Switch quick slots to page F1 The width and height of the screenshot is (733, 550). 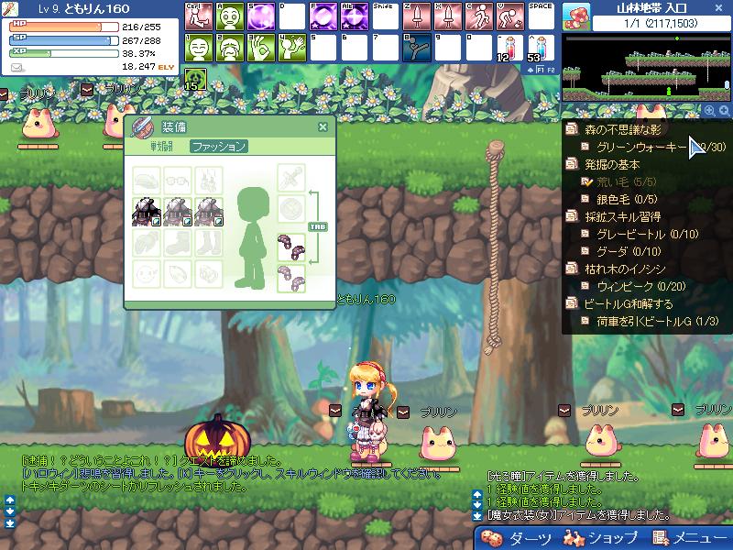coord(541,71)
